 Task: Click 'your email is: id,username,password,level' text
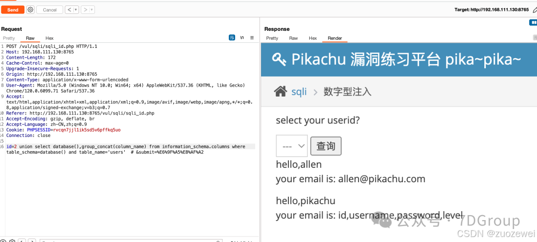[370, 215]
